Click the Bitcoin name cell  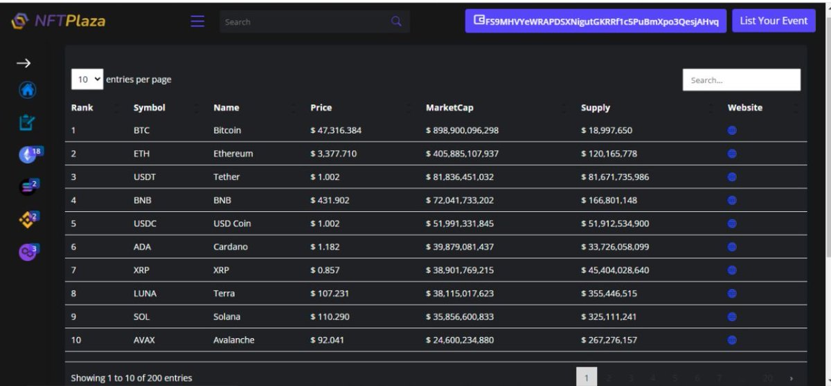(x=227, y=130)
